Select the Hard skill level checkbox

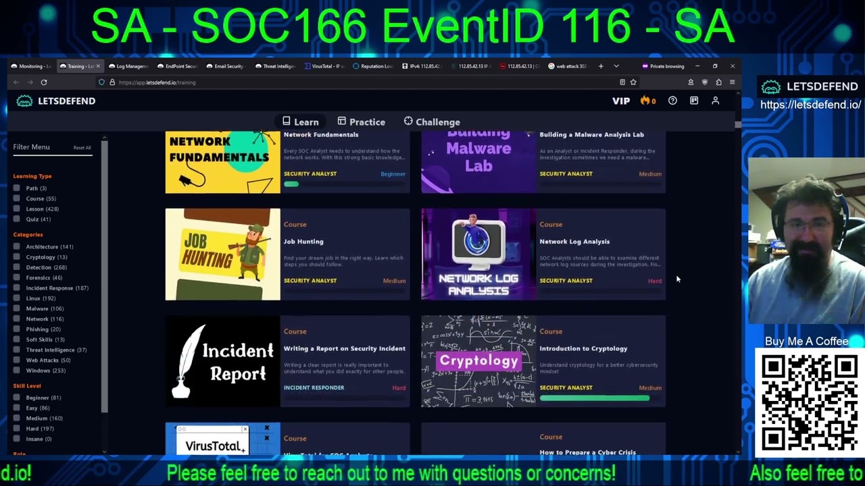click(x=16, y=429)
